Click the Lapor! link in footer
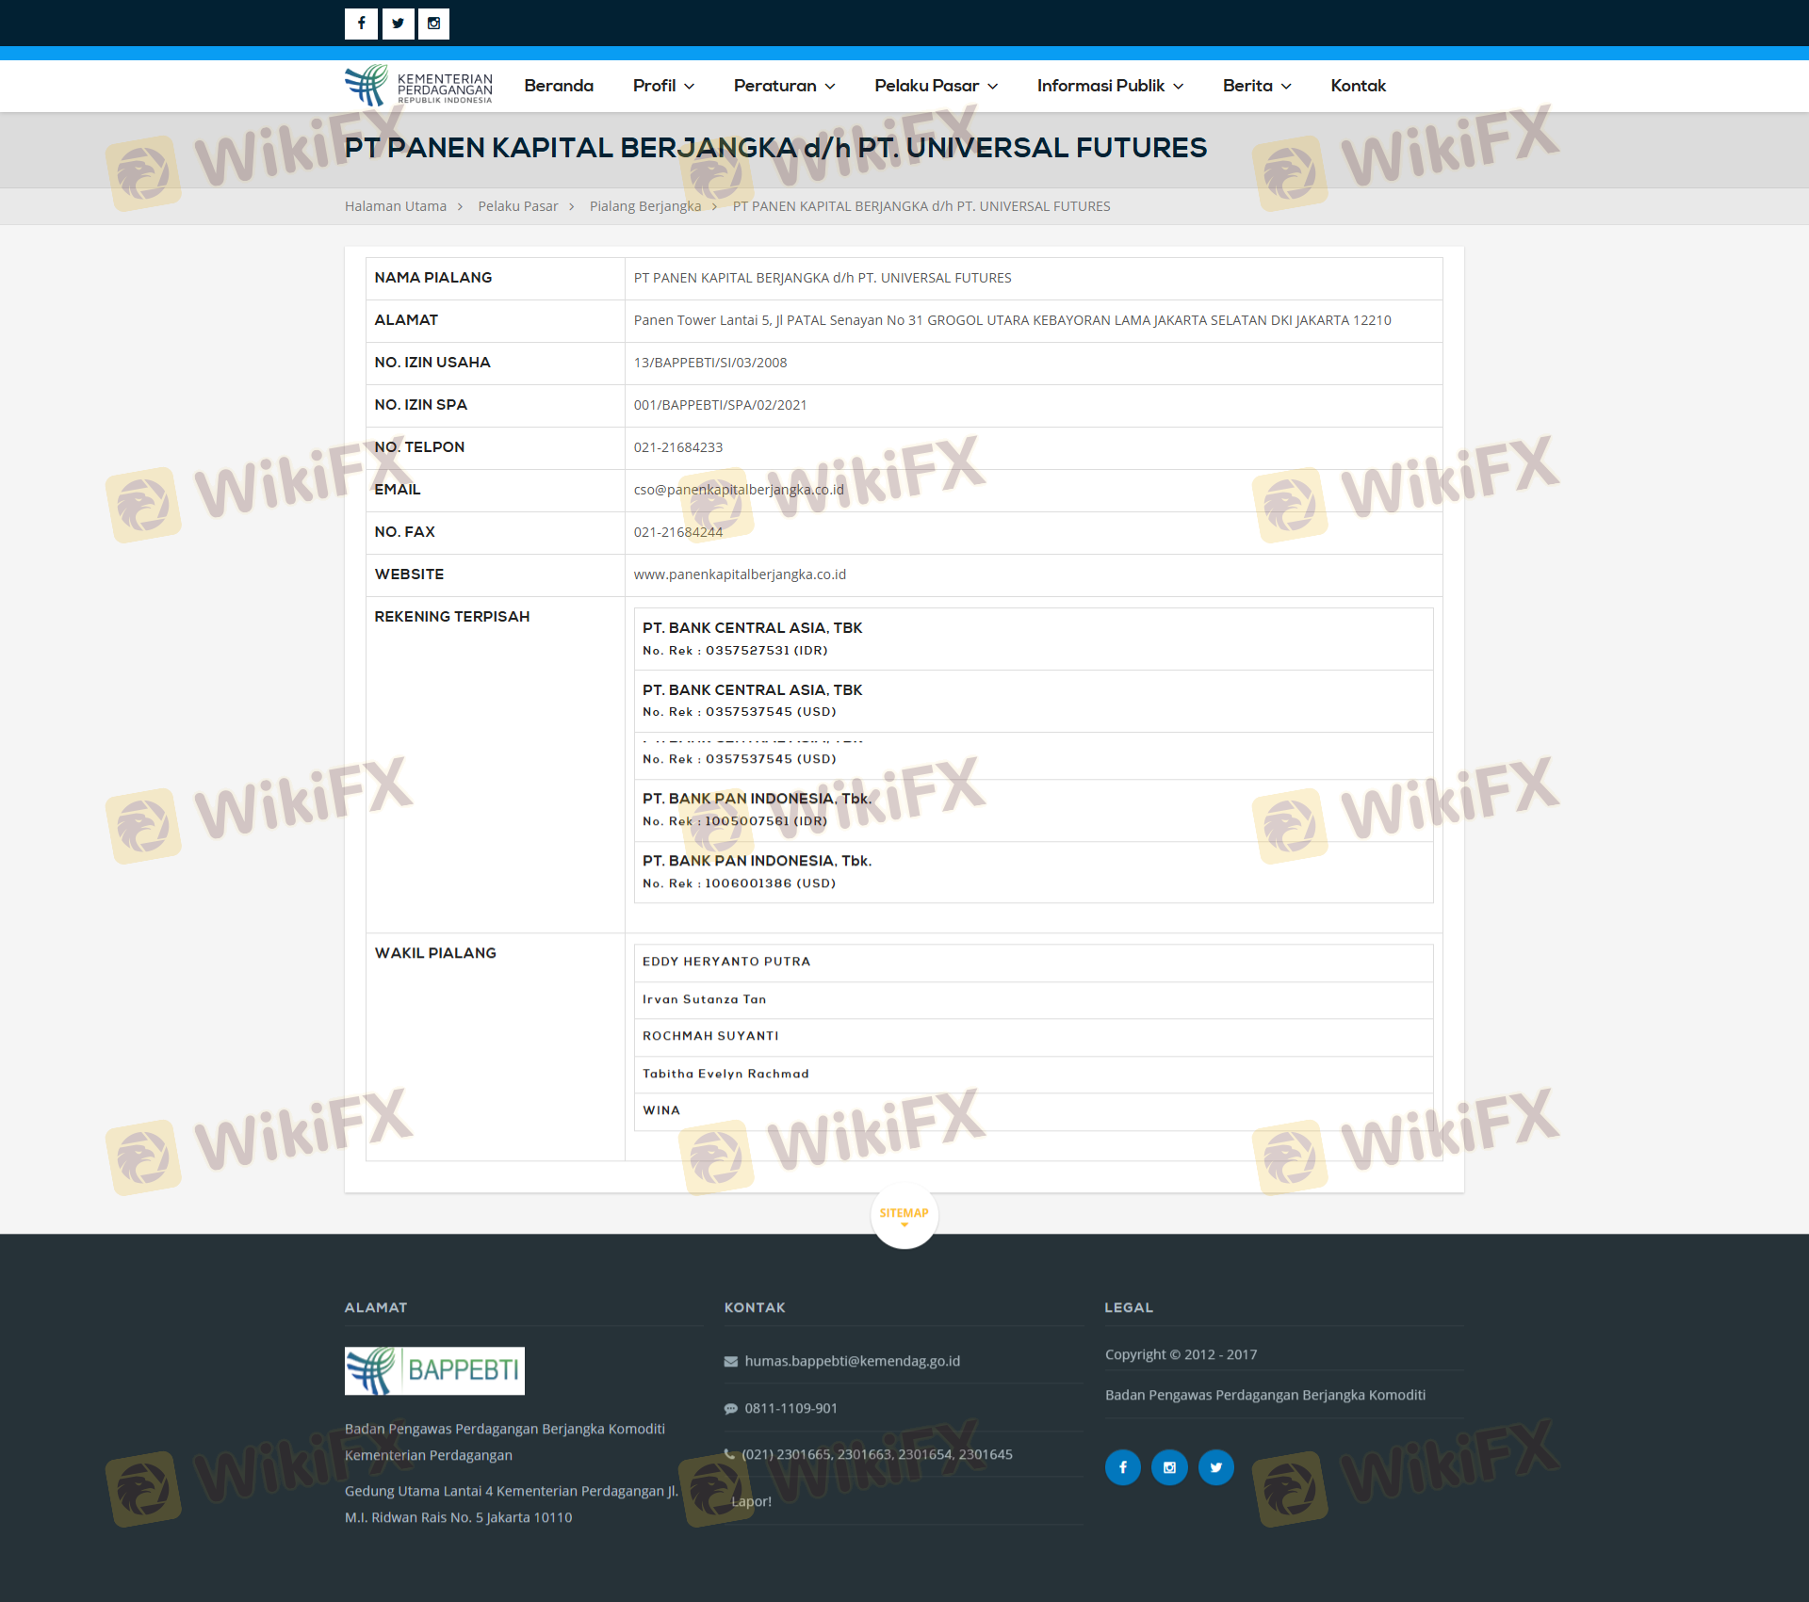1809x1602 pixels. [x=751, y=1501]
